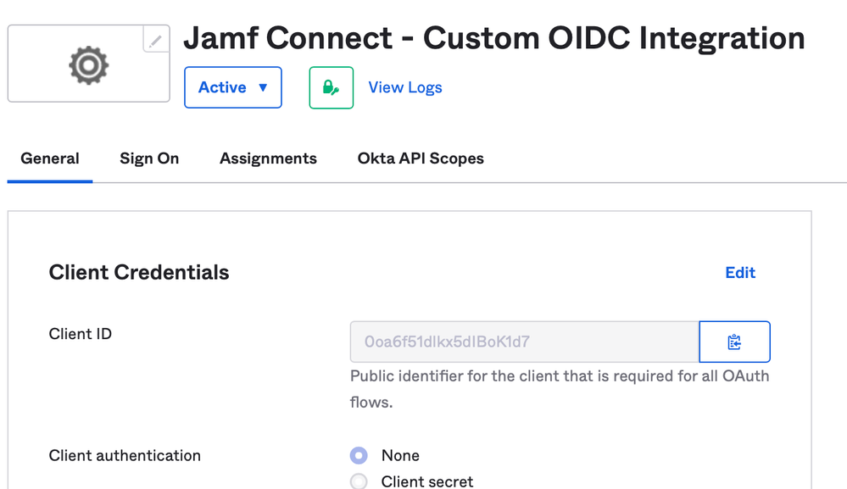Click the gear app logo image

88,65
